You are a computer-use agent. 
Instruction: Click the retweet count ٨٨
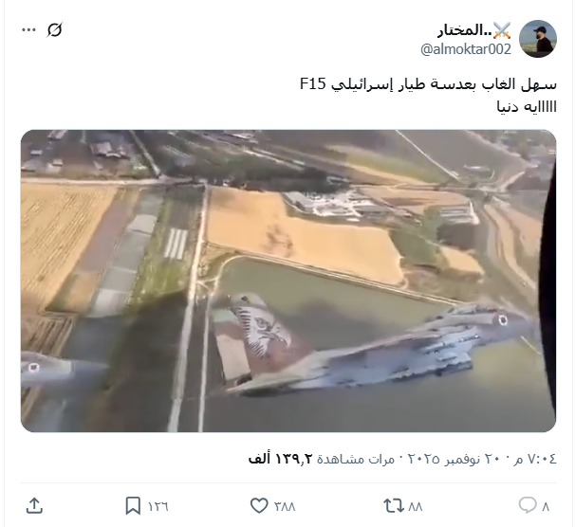point(415,507)
